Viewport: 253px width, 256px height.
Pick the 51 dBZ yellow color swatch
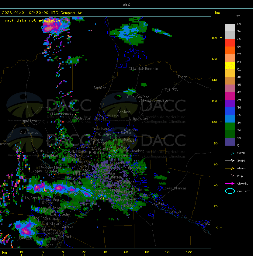click(x=230, y=65)
